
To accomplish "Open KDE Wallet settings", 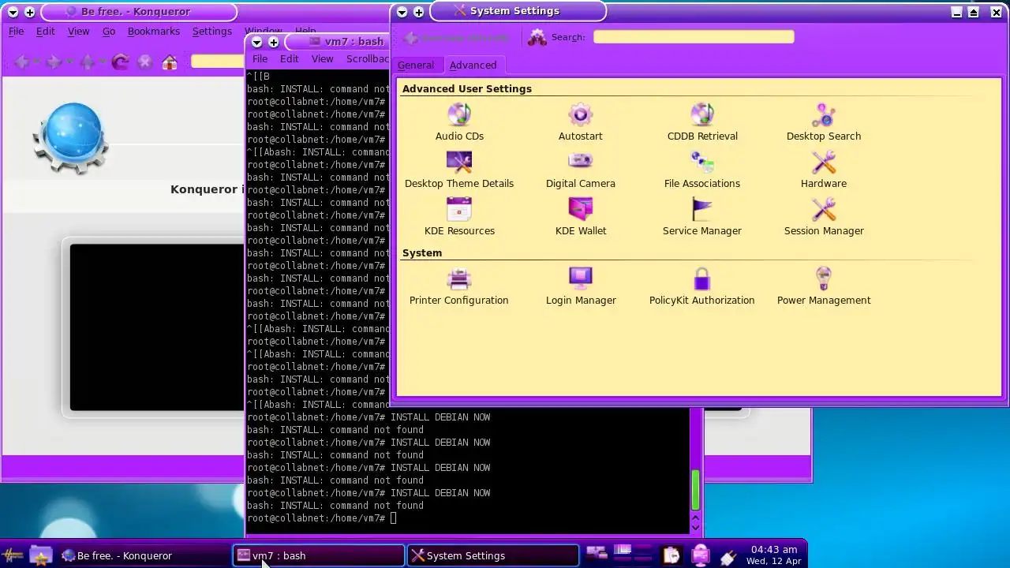I will tap(580, 217).
